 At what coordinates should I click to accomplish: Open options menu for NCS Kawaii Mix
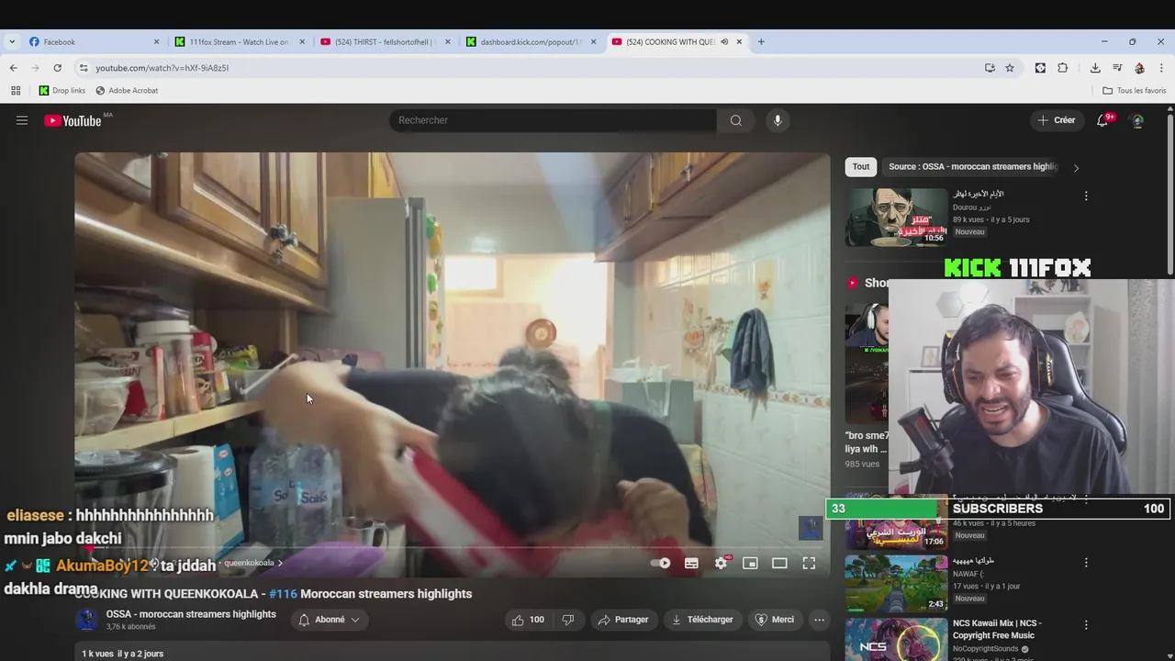(1086, 625)
